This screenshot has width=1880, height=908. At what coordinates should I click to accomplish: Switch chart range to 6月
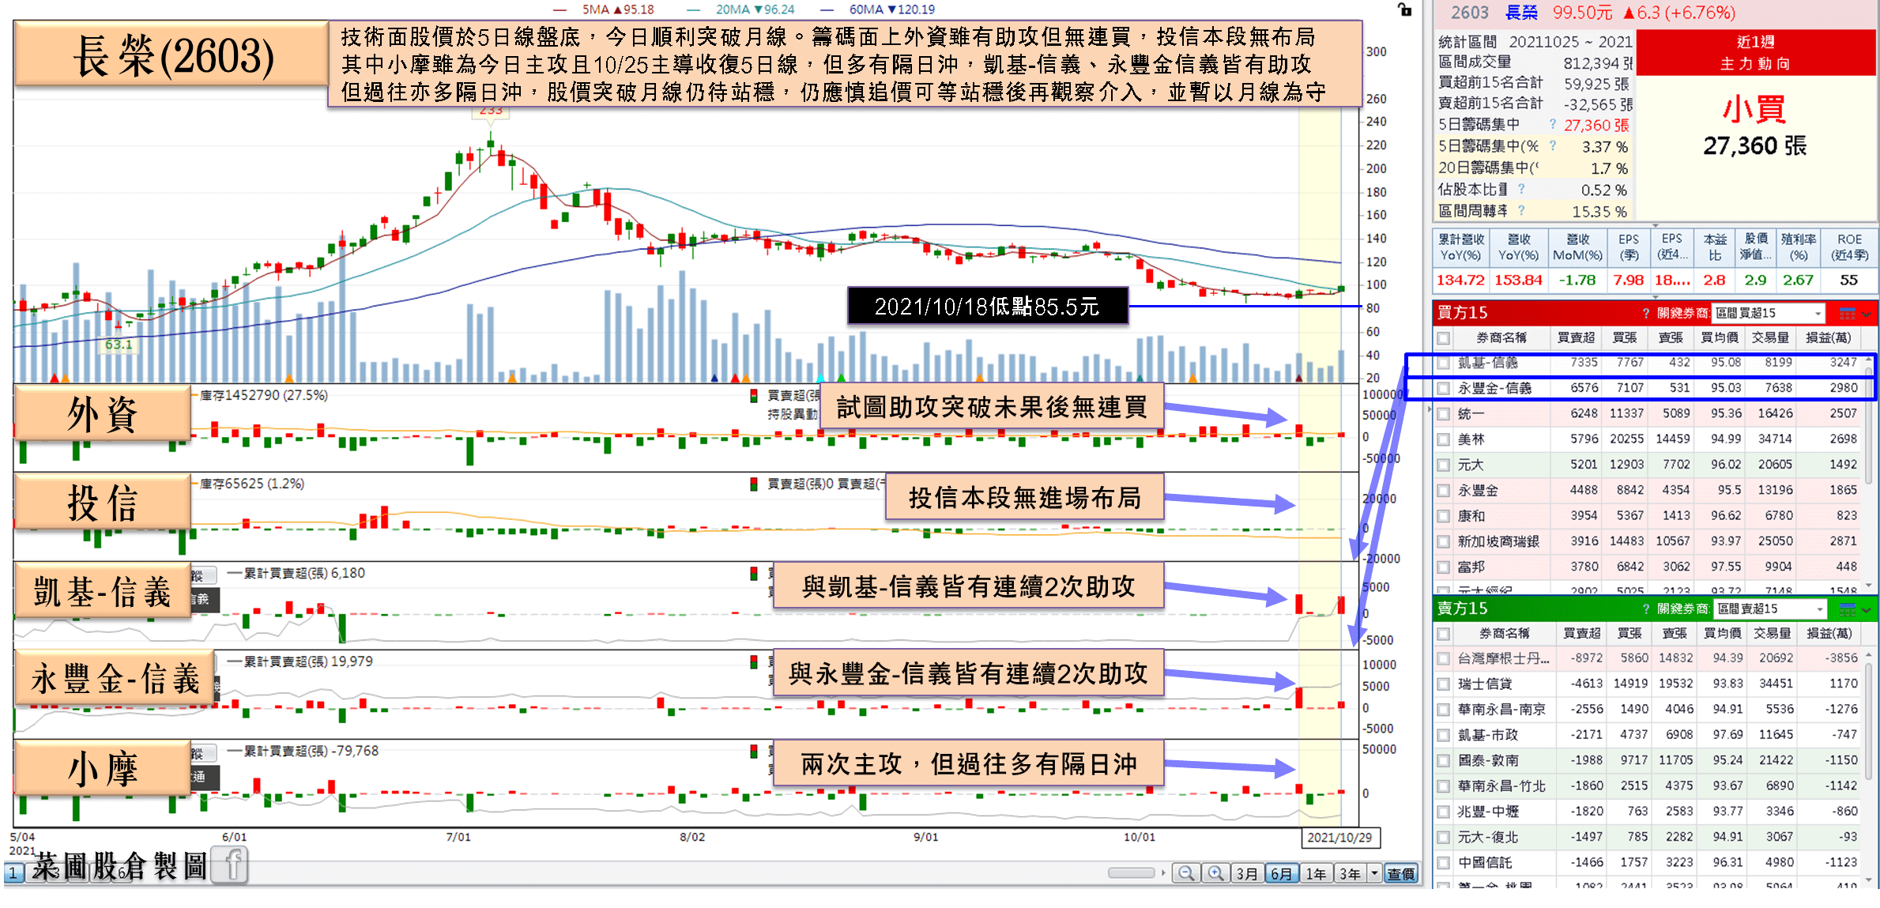tap(1281, 873)
